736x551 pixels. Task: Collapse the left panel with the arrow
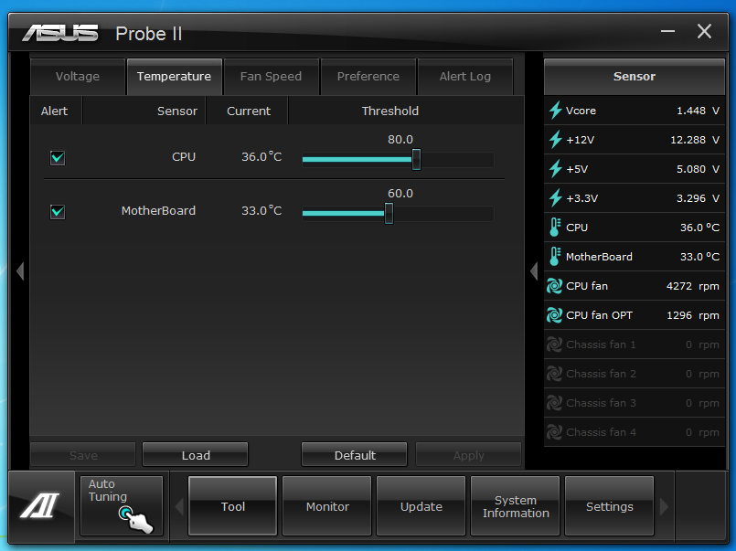20,271
